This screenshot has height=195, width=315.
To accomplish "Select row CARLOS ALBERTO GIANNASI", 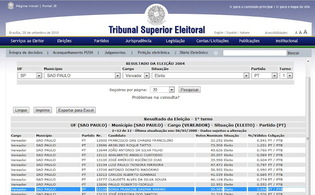I will (158, 175).
